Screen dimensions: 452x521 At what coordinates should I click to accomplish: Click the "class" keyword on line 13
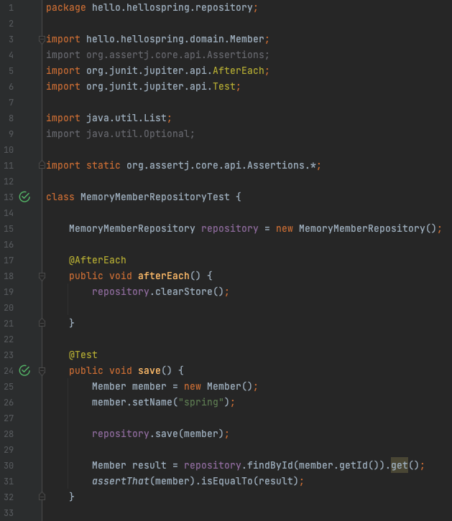[x=60, y=197]
